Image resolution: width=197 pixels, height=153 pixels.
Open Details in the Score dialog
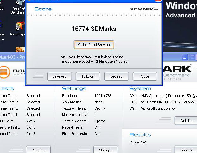coord(117,76)
